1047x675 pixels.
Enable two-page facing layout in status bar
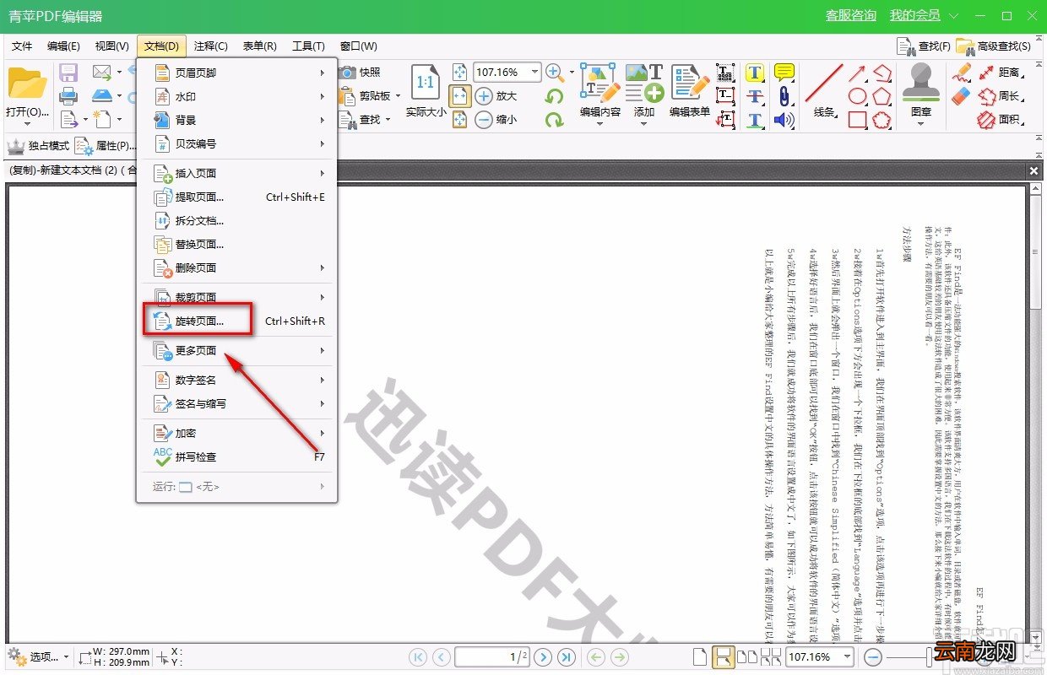coord(747,656)
